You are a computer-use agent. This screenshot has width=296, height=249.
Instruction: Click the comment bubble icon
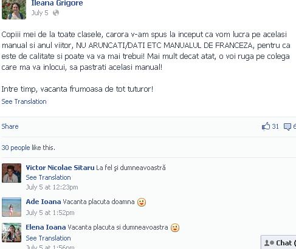click(287, 127)
